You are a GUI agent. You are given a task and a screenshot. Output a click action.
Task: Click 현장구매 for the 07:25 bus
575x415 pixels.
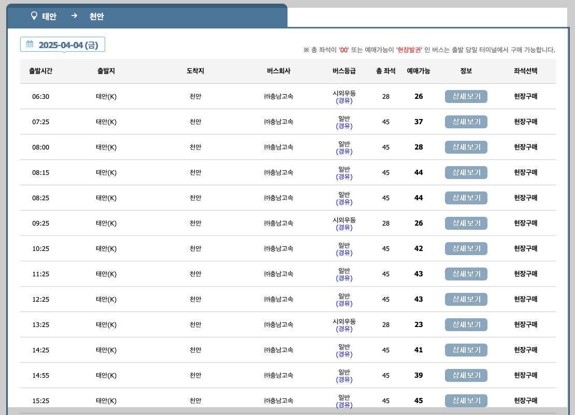coord(525,122)
